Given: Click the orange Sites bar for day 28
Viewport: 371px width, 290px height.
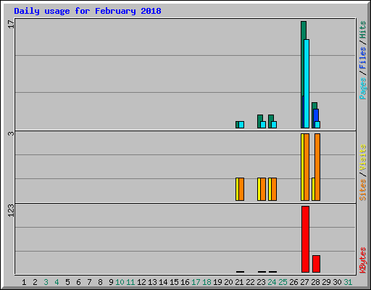Looking at the screenshot, I should (317, 167).
